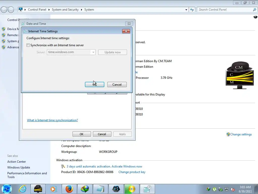Click the Forward navigation arrow
Image resolution: width=258 pixels, height=194 pixels.
point(11,10)
